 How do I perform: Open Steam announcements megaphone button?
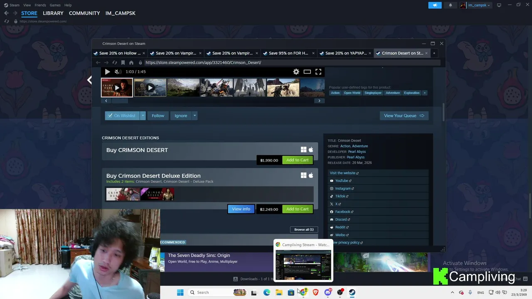[x=435, y=5]
